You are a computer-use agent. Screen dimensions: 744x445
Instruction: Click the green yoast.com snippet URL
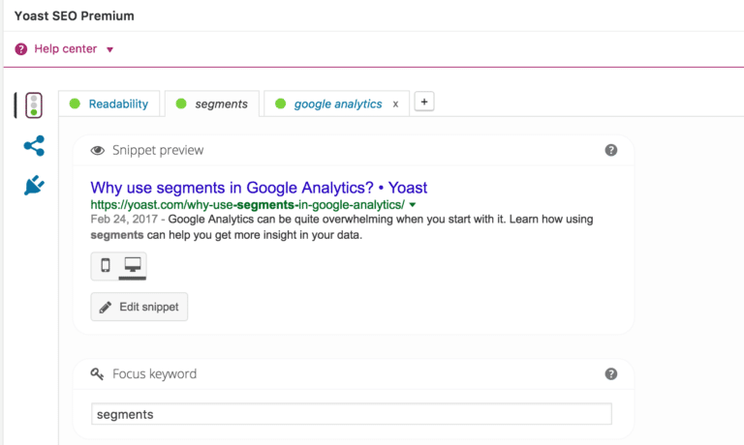[x=247, y=205]
